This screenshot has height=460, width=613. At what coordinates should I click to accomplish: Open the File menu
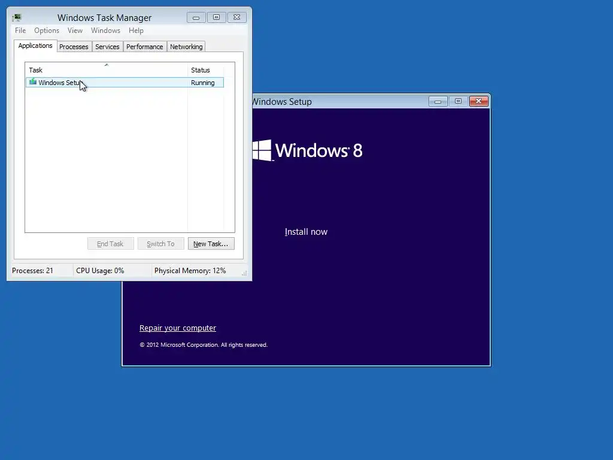pyautogui.click(x=20, y=31)
